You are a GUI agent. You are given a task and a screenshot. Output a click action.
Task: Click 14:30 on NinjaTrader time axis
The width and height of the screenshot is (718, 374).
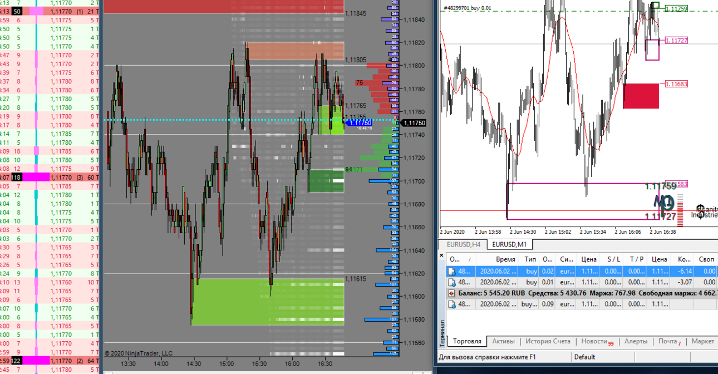[x=193, y=363]
